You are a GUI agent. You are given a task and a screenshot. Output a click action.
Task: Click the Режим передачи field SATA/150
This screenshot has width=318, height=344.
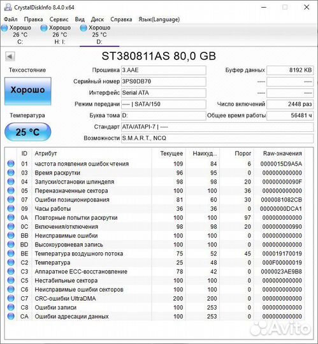pyautogui.click(x=164, y=104)
